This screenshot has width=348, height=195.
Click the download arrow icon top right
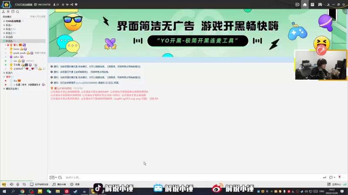tap(328, 4)
